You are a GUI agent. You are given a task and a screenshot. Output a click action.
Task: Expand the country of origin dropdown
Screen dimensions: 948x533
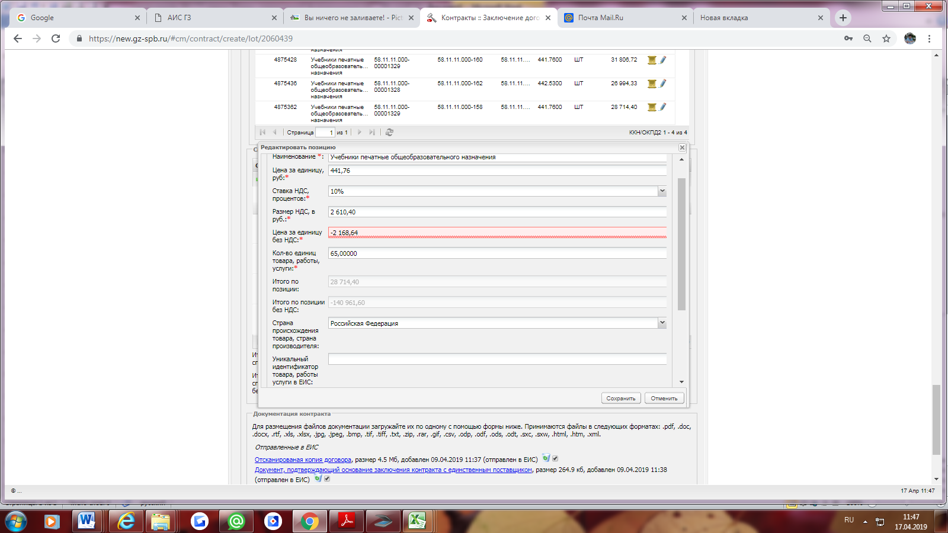click(662, 323)
